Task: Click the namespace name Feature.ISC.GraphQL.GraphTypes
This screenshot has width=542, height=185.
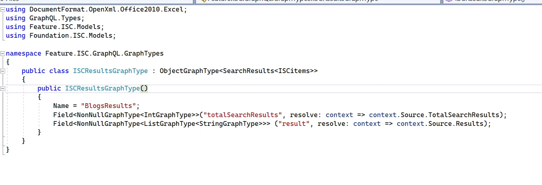Action: (104, 53)
